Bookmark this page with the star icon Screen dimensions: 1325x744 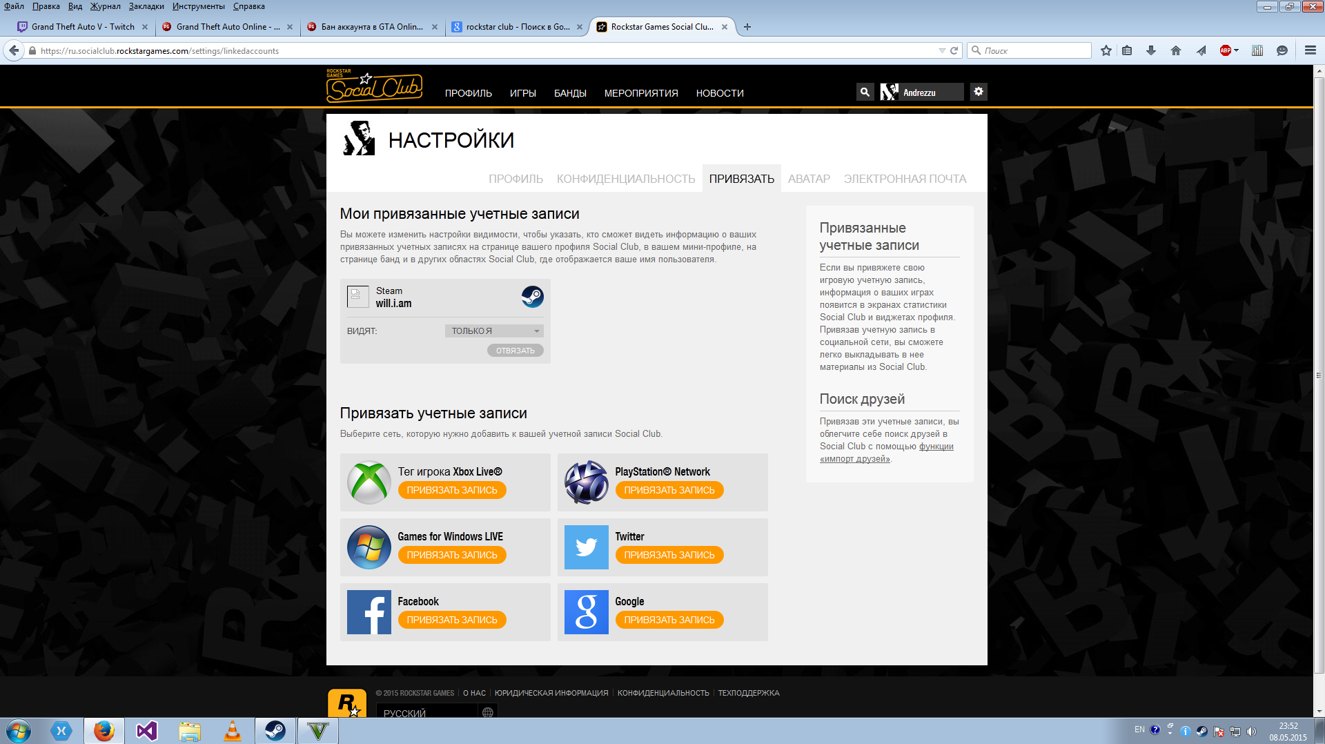pyautogui.click(x=1106, y=50)
